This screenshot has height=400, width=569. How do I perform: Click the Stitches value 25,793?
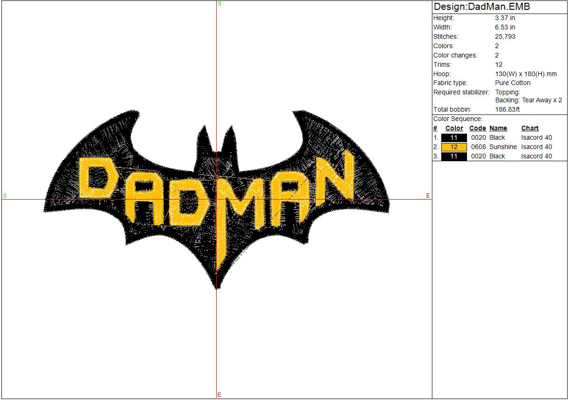click(x=505, y=36)
